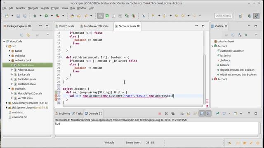Open the Window menu
The height and width of the screenshot is (148, 264).
(82, 8)
